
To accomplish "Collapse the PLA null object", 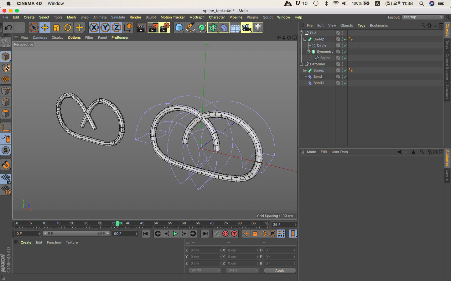I will point(302,33).
